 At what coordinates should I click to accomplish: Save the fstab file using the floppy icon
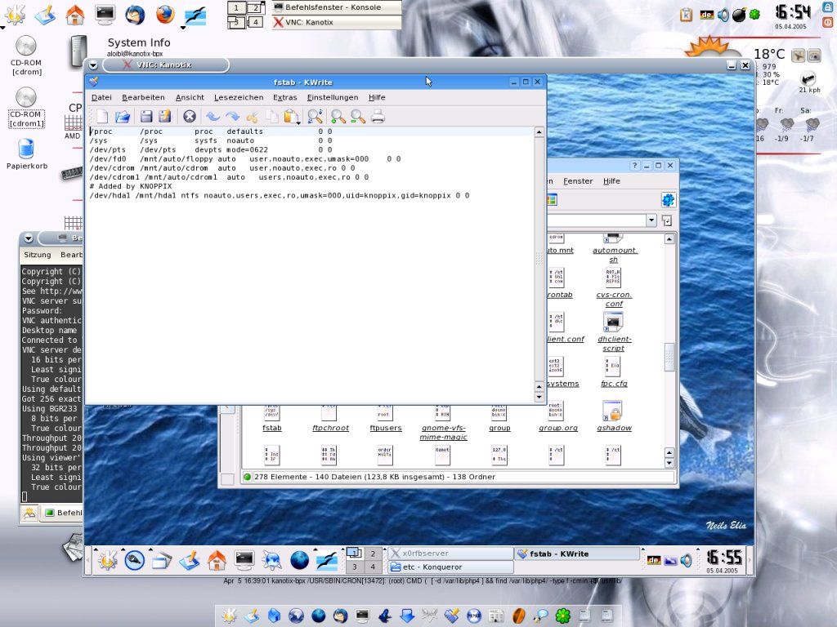(146, 117)
